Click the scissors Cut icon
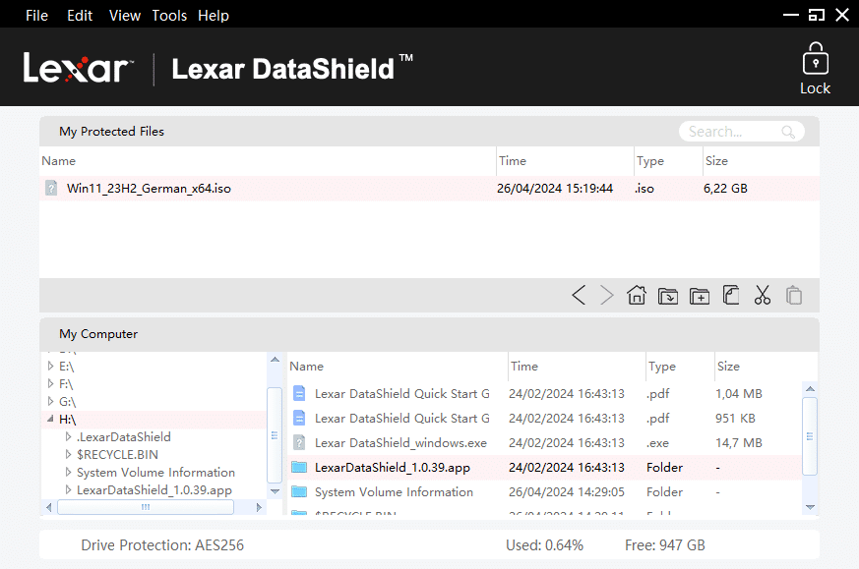Viewport: 859px width, 569px height. (762, 295)
